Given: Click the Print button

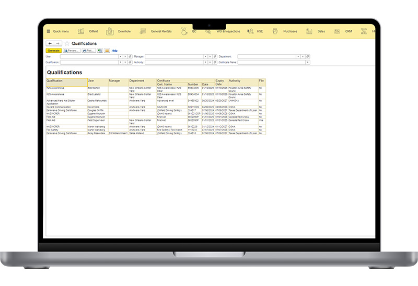Looking at the screenshot, I should click(x=88, y=51).
